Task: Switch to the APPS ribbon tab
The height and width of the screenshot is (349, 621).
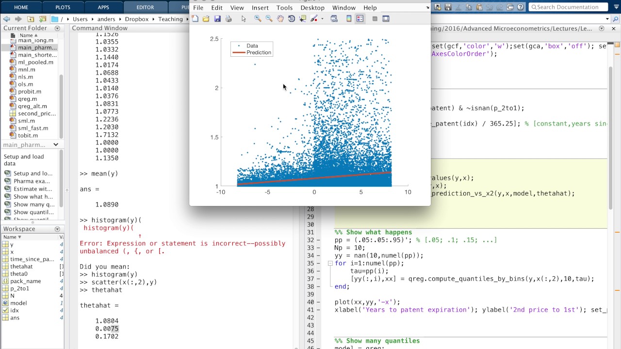Action: click(x=103, y=7)
